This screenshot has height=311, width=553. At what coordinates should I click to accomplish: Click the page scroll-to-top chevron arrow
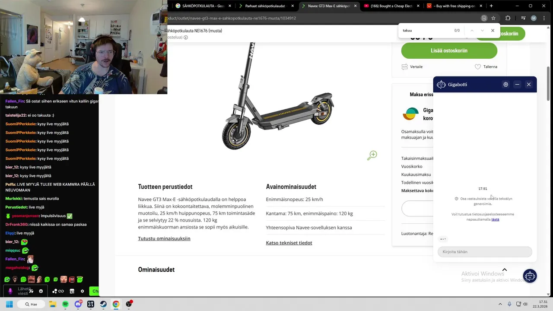click(x=504, y=270)
